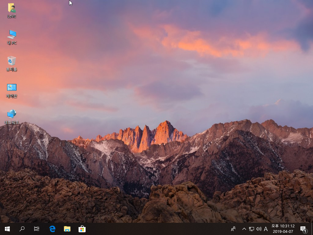Open File Explorer from the taskbar
This screenshot has width=313, height=235.
point(67,229)
